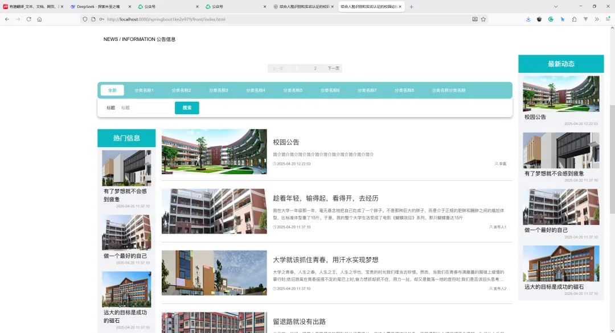Click the page info document icon in address bar

point(93,19)
